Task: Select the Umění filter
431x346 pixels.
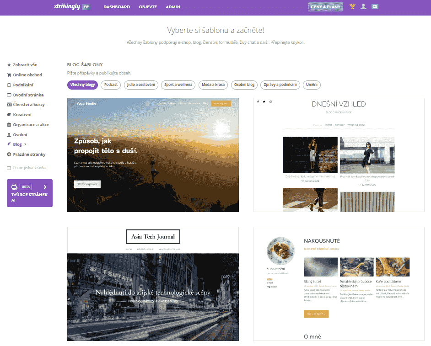Action: pos(312,85)
